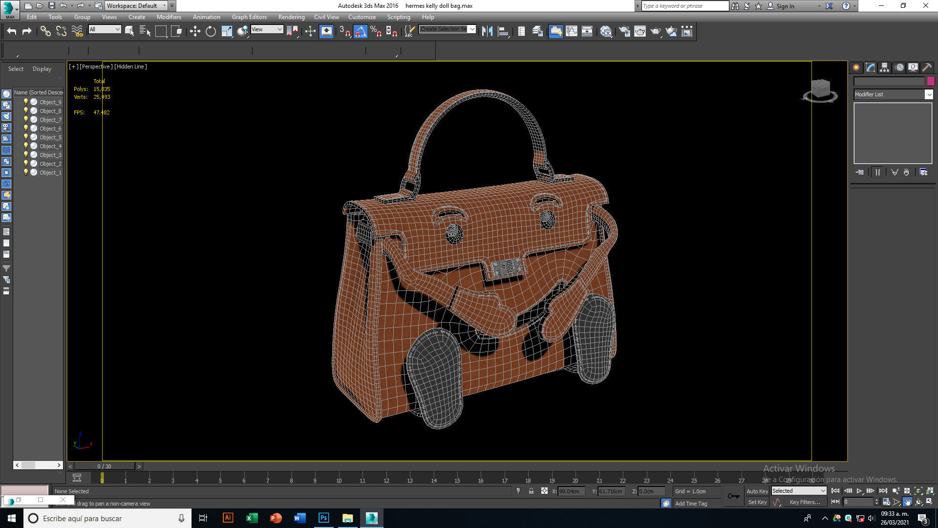Open the Customize menu
Screen dimensions: 938x528
tap(362, 17)
